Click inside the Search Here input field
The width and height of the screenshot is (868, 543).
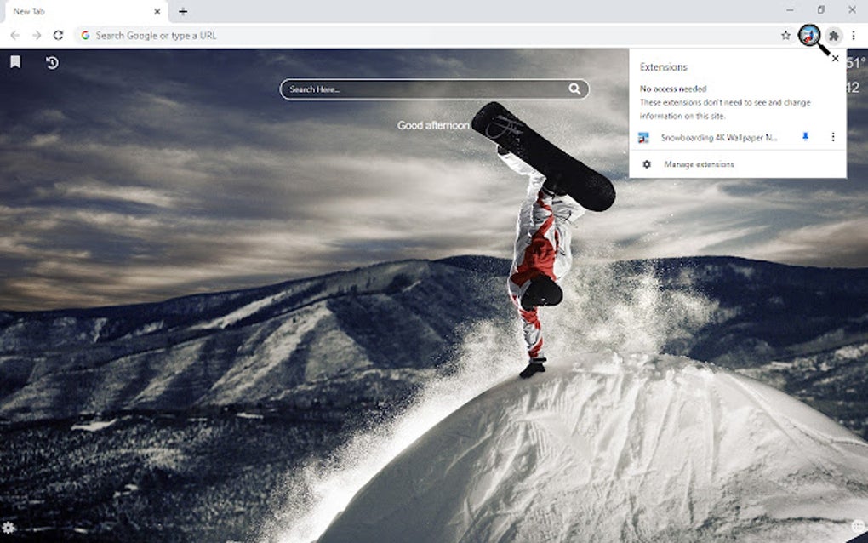(408, 89)
